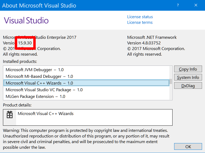Click the version number 15.9.30
The width and height of the screenshot is (205, 153).
25,43
